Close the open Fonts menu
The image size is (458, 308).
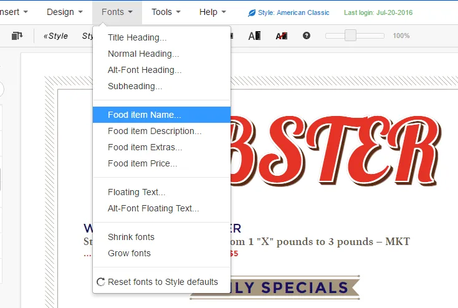point(117,12)
